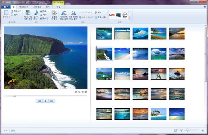Undo the last action
This screenshot has height=135, width=208.
click(12, 2)
